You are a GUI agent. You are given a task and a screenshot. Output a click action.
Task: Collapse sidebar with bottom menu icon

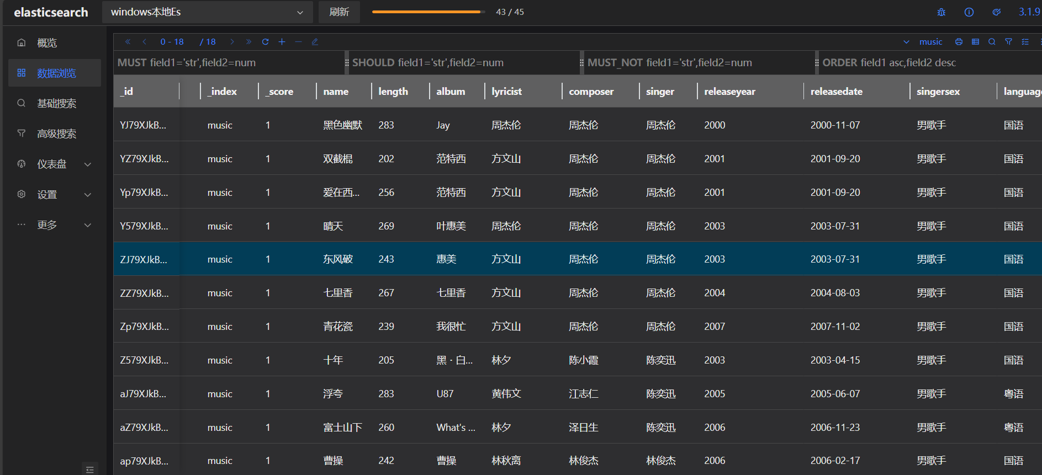(x=90, y=469)
